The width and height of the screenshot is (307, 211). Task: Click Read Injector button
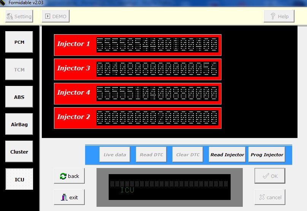pos(227,155)
